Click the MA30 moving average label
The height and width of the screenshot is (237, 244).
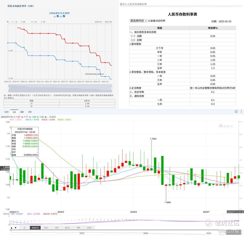click(64, 120)
